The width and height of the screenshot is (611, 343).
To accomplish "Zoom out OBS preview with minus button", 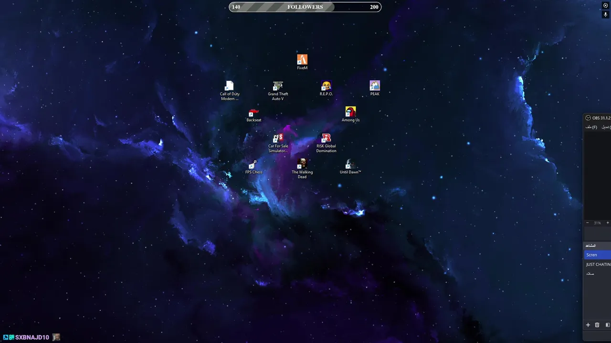I will [588, 223].
